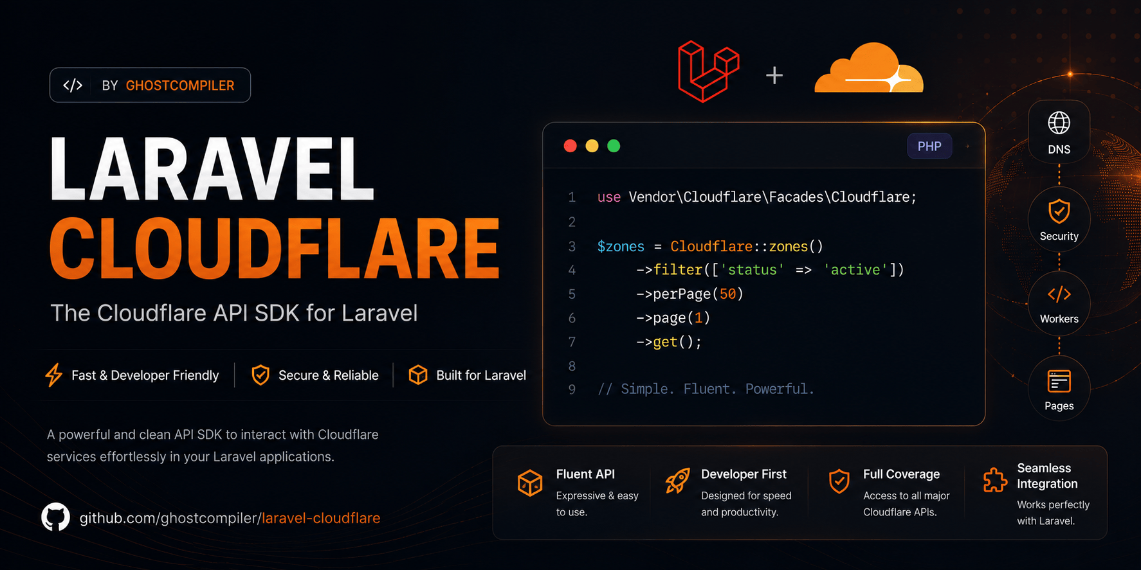
Task: Click 'Designed for speed and productivity.' description
Action: tap(746, 504)
